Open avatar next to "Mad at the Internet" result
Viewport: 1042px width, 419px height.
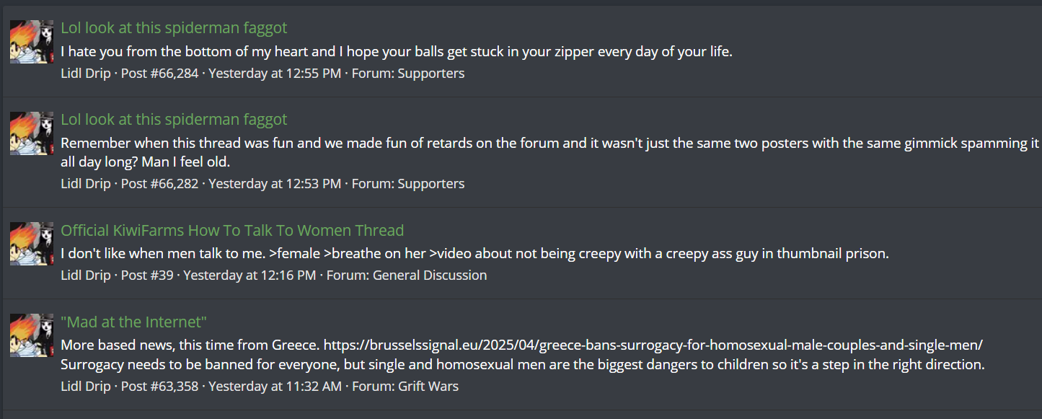tap(32, 335)
